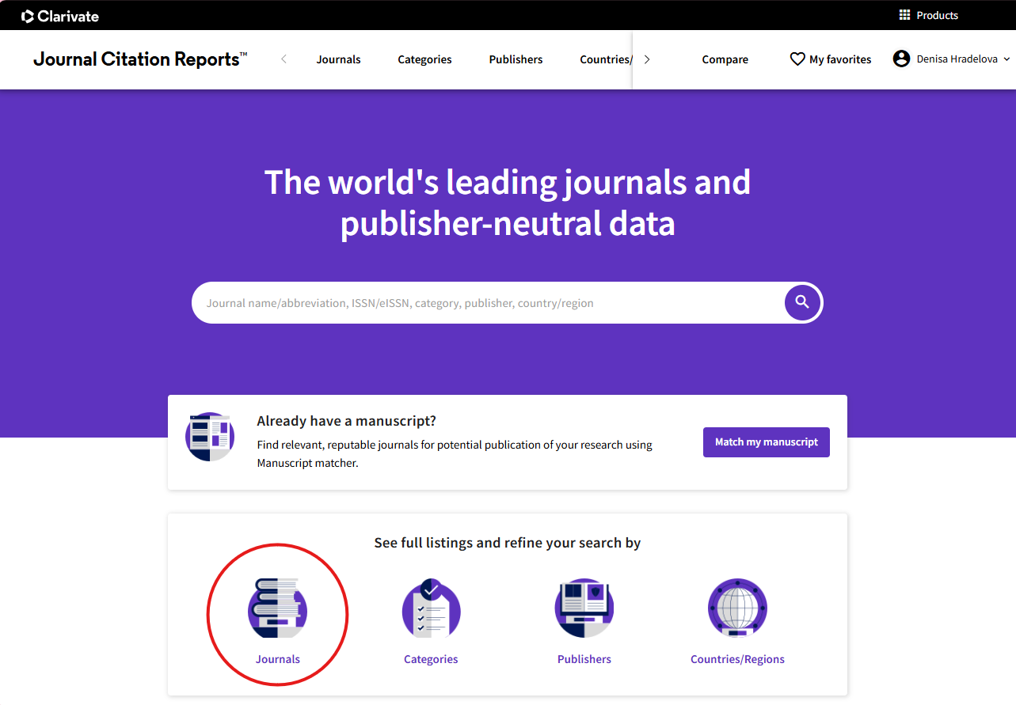The width and height of the screenshot is (1016, 705).
Task: Click the Clarivate logo
Action: (x=60, y=16)
